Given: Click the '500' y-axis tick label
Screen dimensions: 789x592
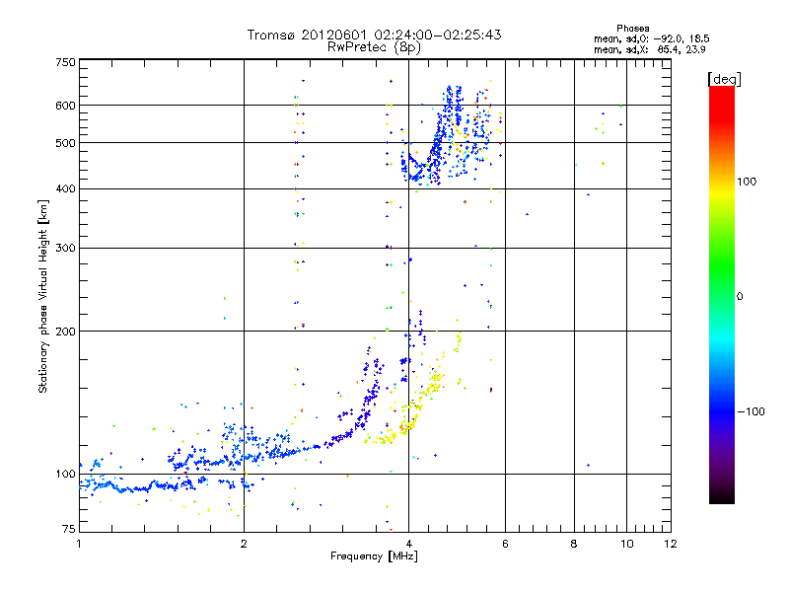Looking at the screenshot, I should pos(66,143).
